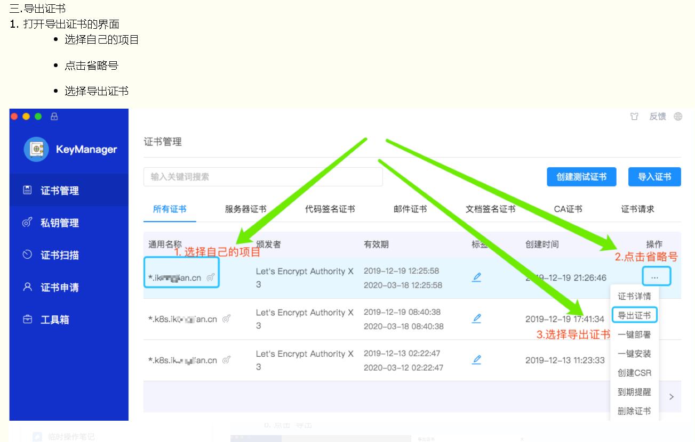Switch to the 所有证书 tab

click(170, 209)
